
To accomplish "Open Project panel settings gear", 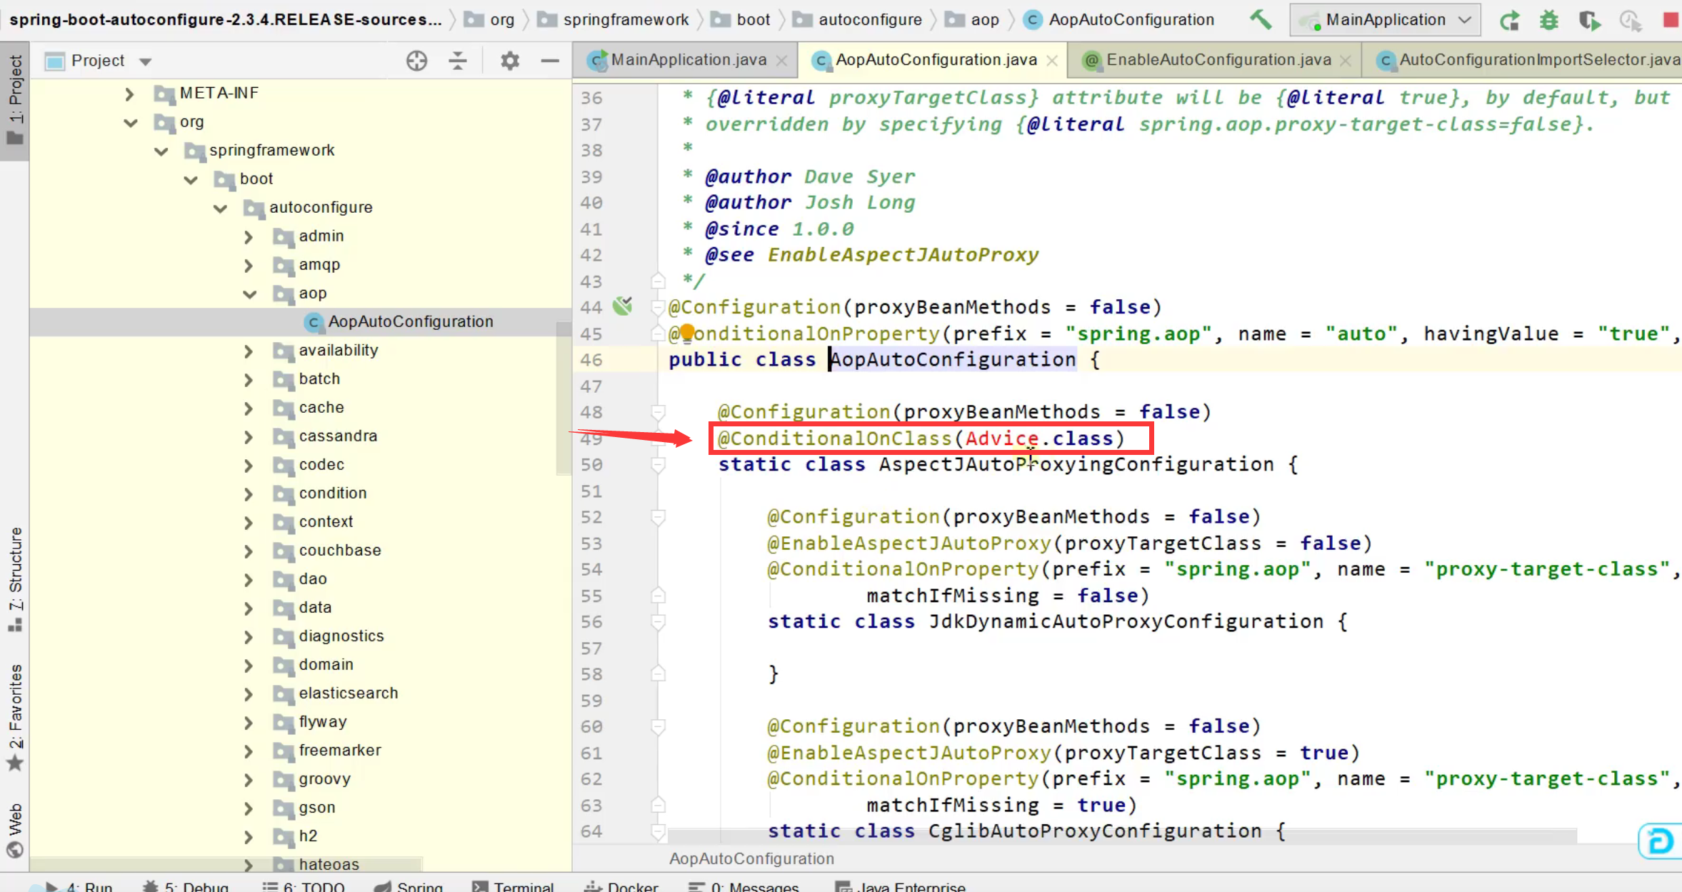I will pos(509,61).
